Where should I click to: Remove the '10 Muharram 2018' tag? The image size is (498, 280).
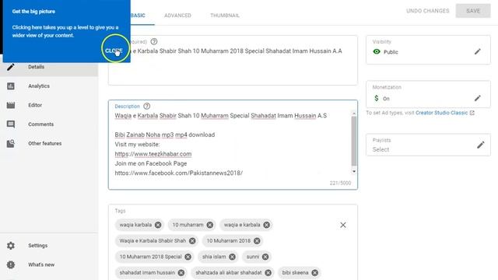click(x=257, y=241)
